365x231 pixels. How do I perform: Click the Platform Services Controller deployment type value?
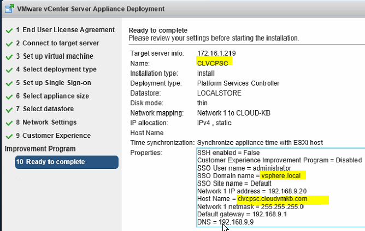(238, 83)
